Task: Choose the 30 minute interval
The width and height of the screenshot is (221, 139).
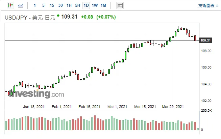Action: coord(60,5)
